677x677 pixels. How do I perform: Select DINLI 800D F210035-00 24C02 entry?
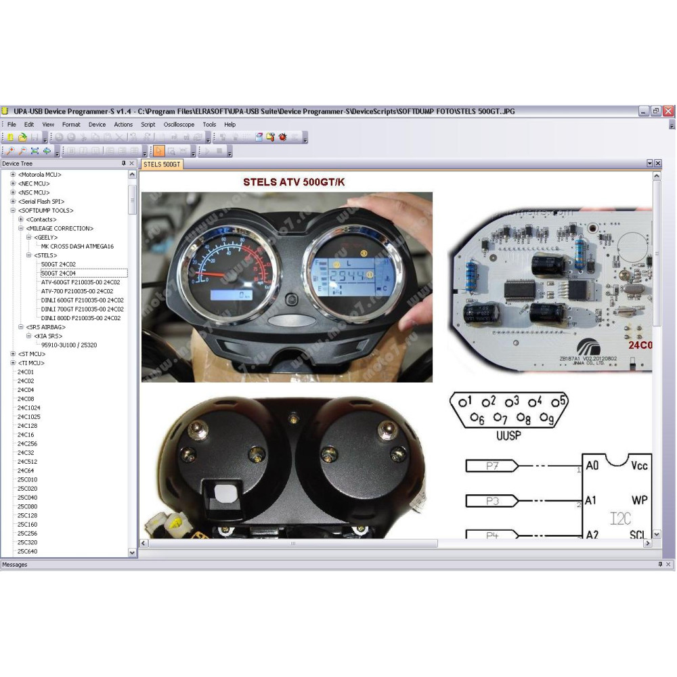click(81, 318)
